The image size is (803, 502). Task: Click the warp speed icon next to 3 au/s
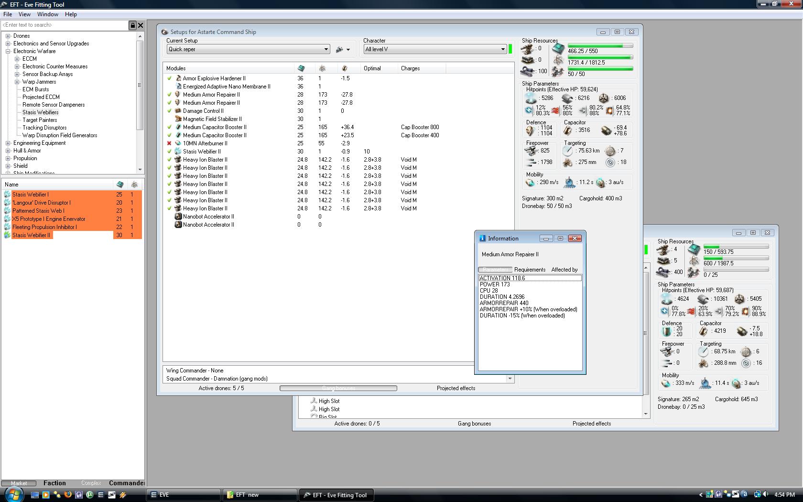(601, 183)
